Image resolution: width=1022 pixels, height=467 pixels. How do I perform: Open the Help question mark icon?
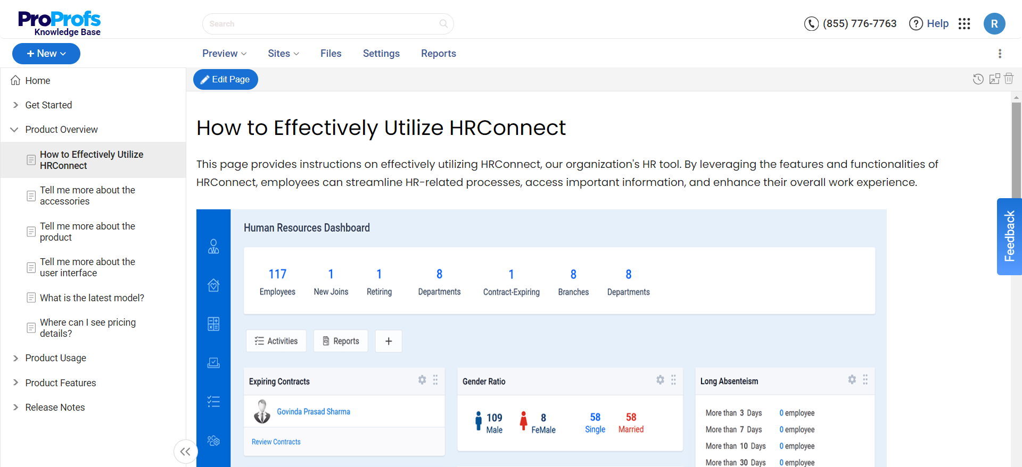point(916,24)
